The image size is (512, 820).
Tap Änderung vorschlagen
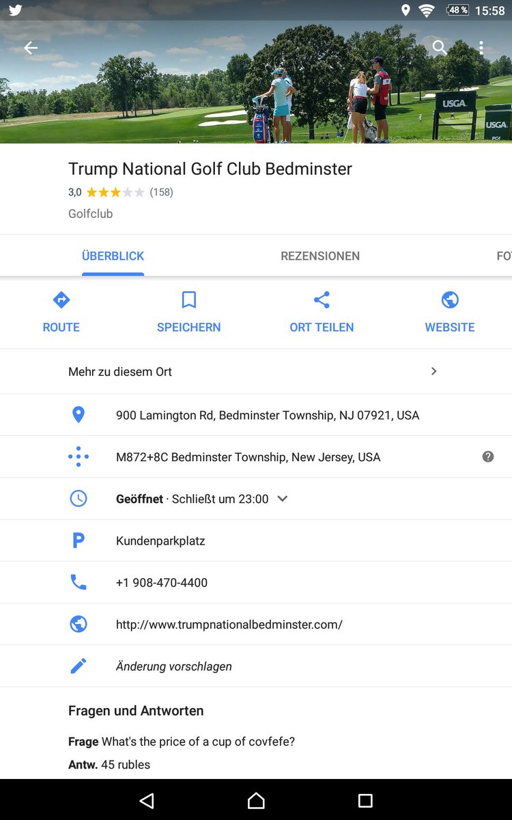[x=174, y=666]
